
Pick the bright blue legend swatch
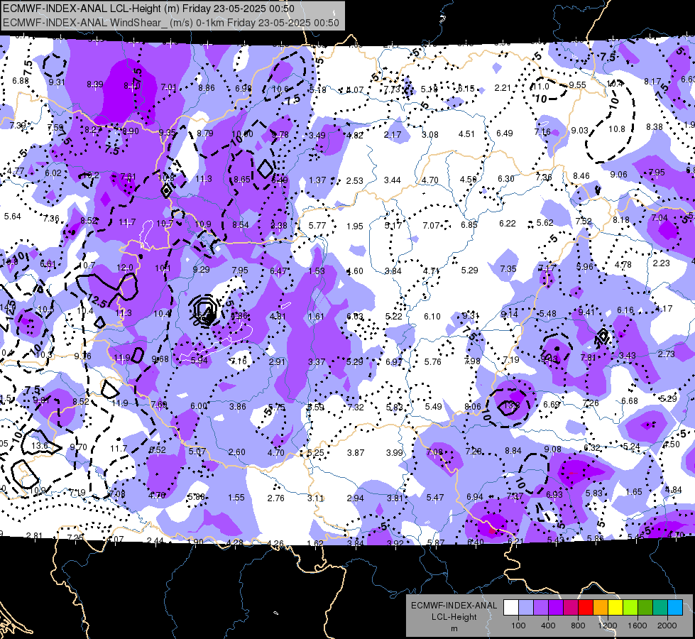(x=676, y=608)
